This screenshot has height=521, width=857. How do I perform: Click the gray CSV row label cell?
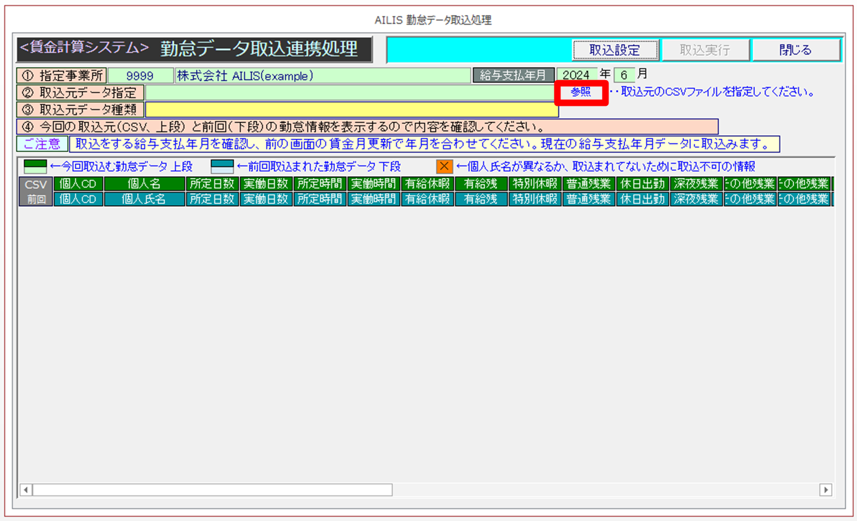36,184
